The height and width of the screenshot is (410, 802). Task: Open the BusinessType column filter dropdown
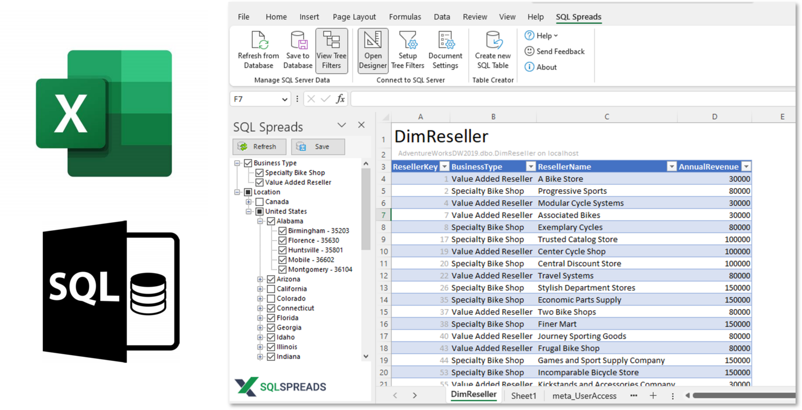click(x=530, y=167)
